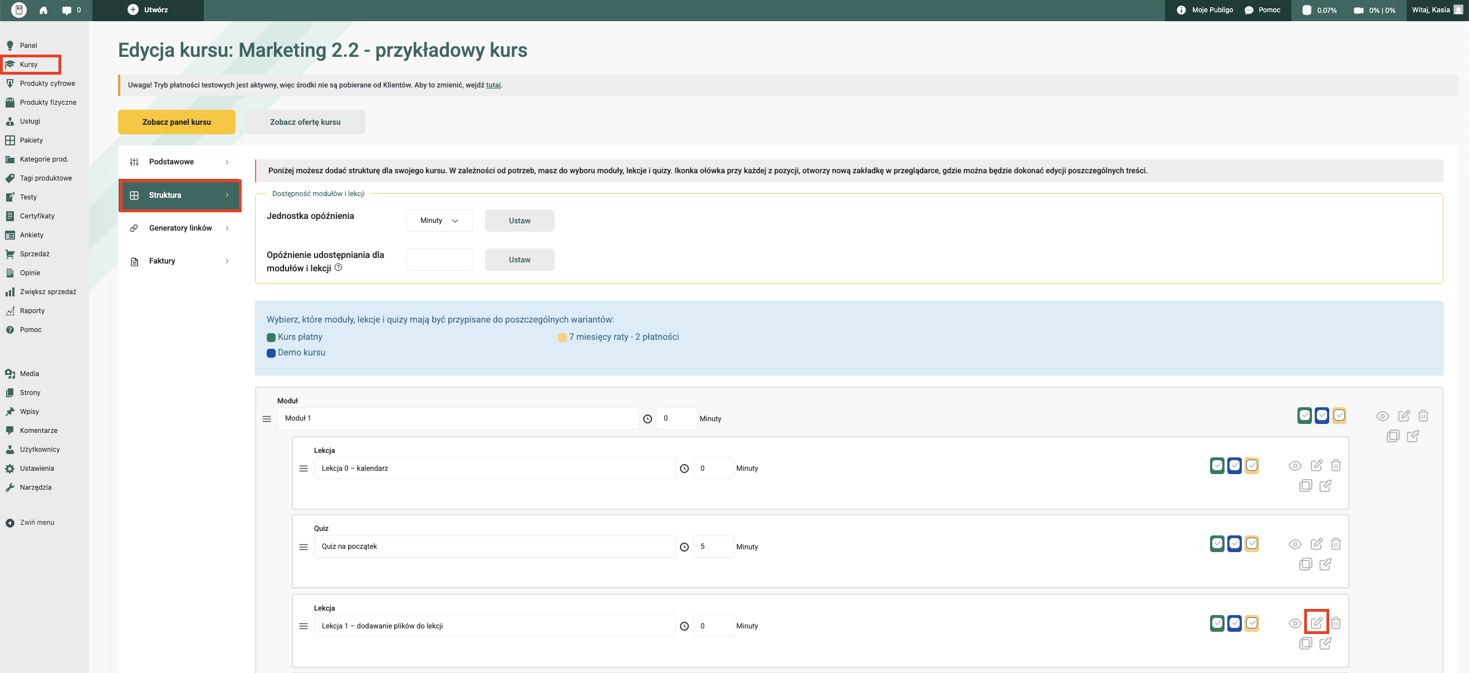Image resolution: width=1469 pixels, height=673 pixels.
Task: Click the home icon in the top bar
Action: pos(43,10)
